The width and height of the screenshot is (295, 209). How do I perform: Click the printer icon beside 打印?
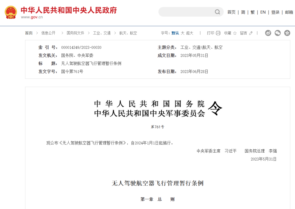(x=218, y=33)
